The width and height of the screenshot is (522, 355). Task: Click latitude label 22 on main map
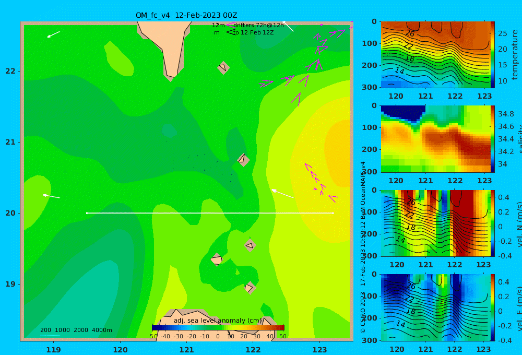click(10, 72)
